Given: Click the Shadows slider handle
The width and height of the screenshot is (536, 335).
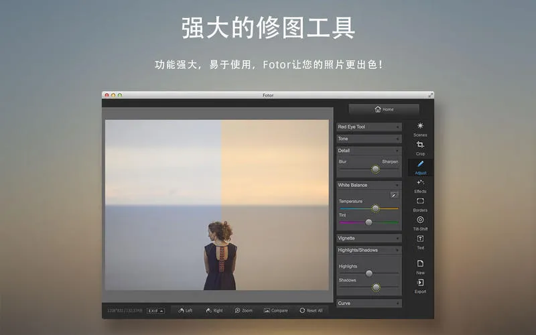Looking at the screenshot, I should tap(376, 287).
